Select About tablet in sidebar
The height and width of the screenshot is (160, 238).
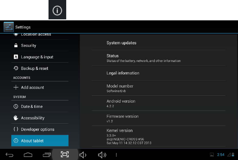[40, 141]
